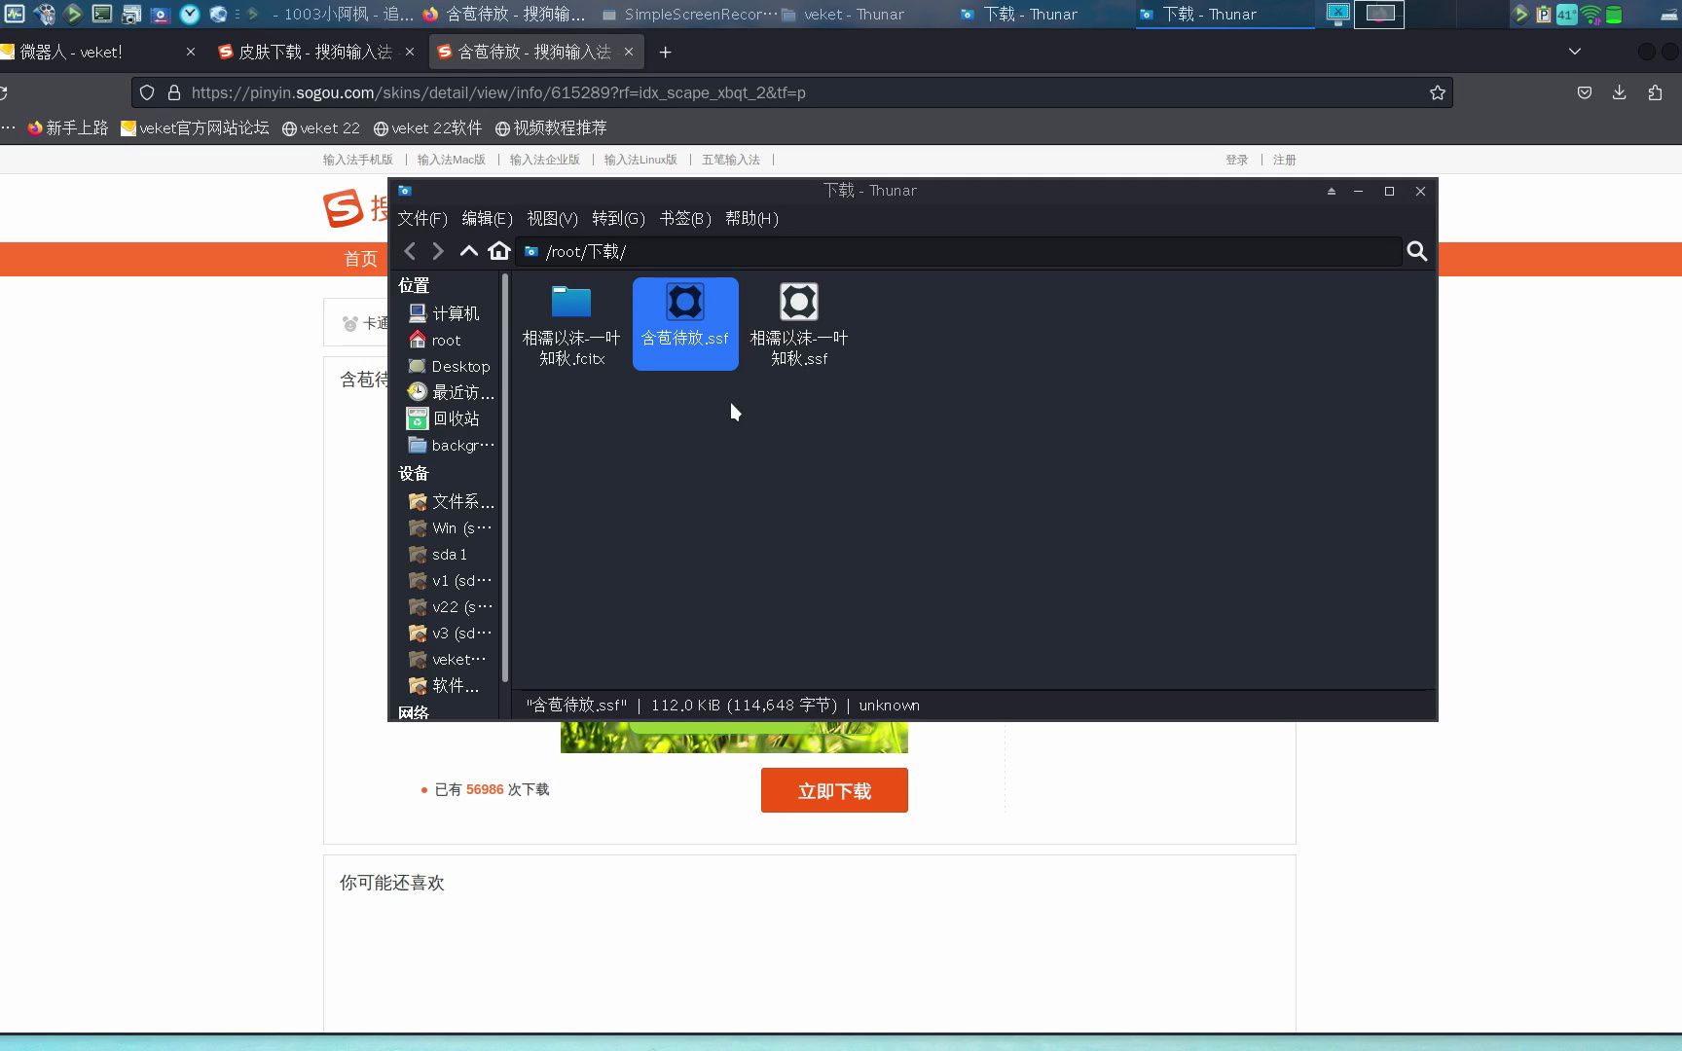Open the 文件(F) menu
1682x1051 pixels.
[422, 218]
